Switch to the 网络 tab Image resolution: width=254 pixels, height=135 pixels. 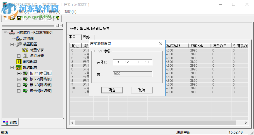(88, 37)
